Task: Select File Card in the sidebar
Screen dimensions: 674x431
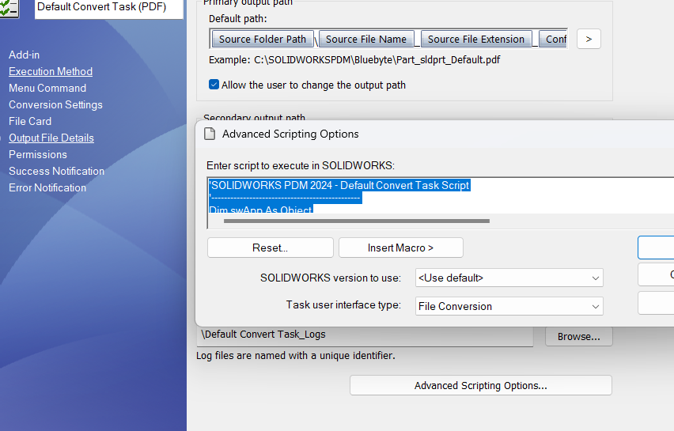Action: point(30,121)
